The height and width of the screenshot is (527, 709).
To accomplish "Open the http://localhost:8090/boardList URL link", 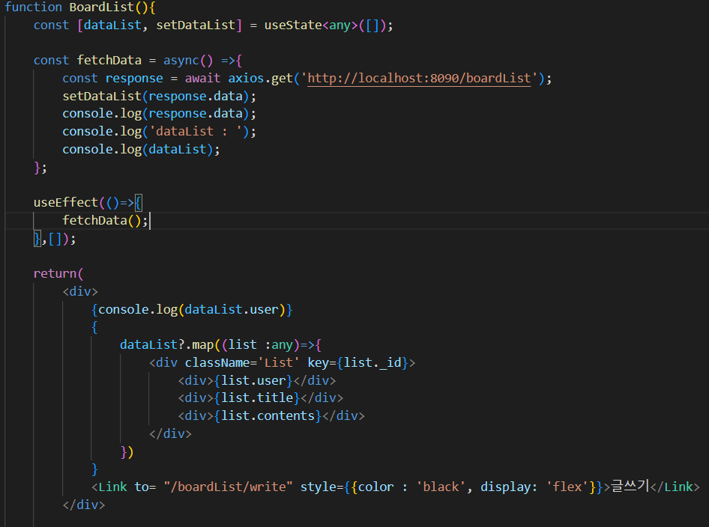I will 419,78.
